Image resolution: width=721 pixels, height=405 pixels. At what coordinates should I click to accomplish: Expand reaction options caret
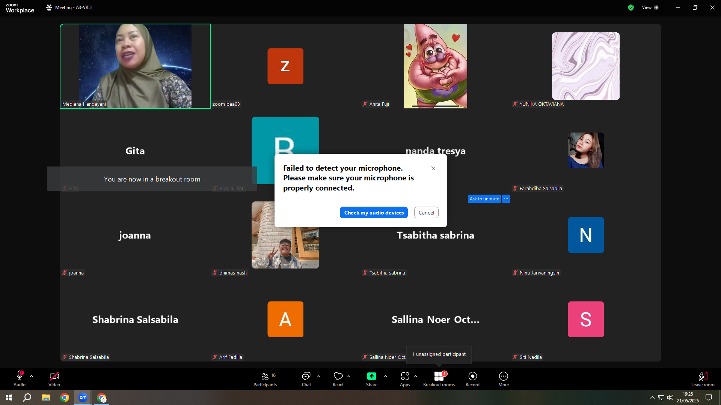[349, 376]
